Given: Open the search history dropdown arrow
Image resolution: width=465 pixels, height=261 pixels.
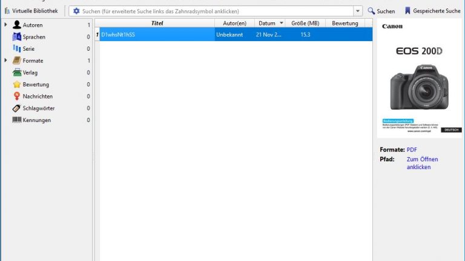Looking at the screenshot, I should click(357, 11).
